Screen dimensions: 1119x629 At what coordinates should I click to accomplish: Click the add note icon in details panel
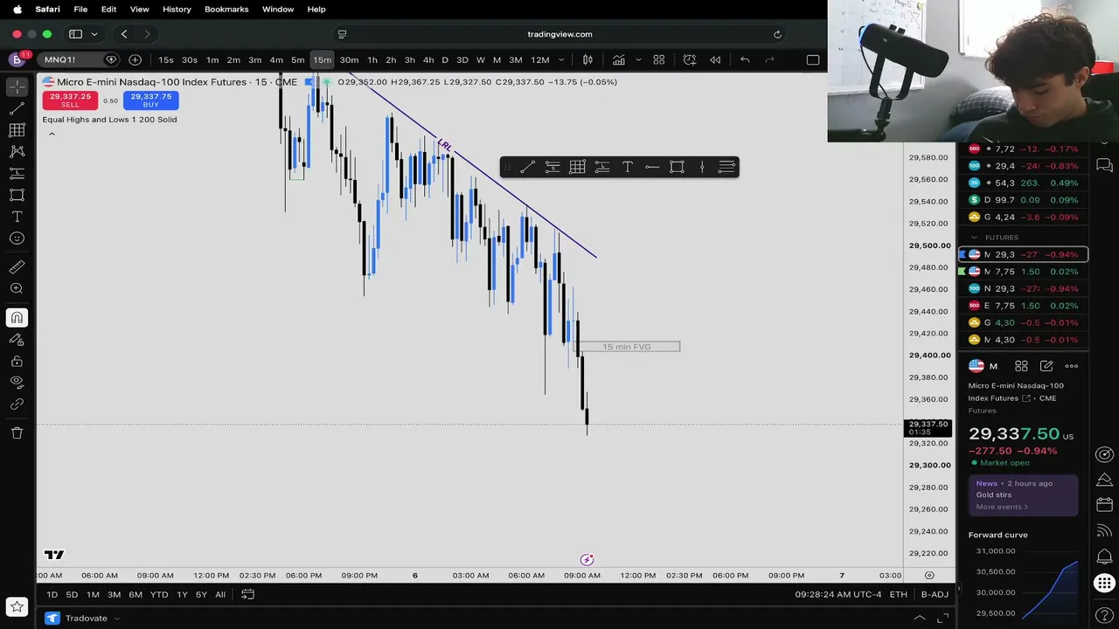pos(1046,366)
